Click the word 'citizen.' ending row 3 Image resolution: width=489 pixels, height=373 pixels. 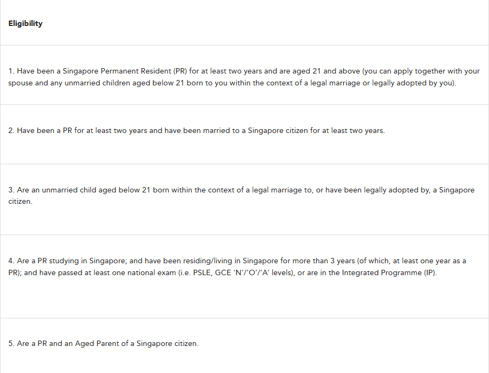21,202
